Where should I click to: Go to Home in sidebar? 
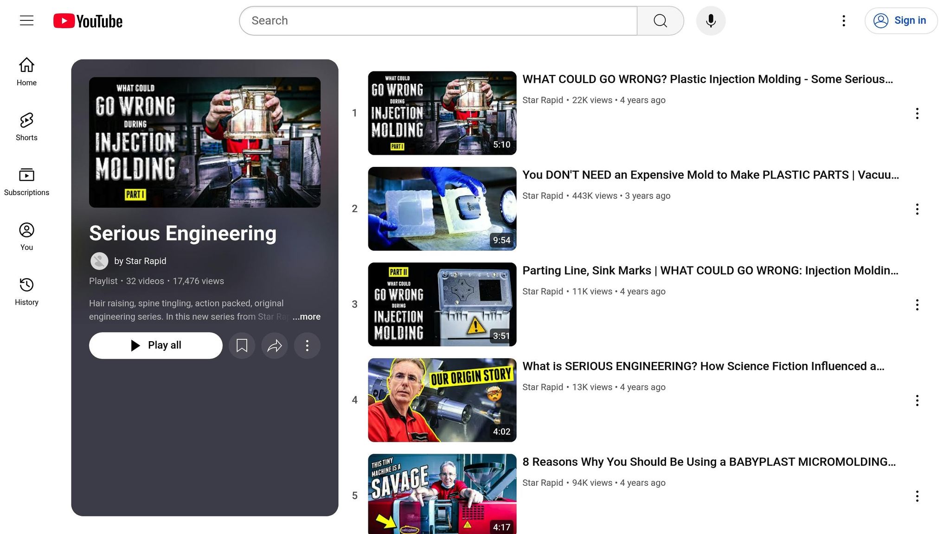(x=26, y=72)
